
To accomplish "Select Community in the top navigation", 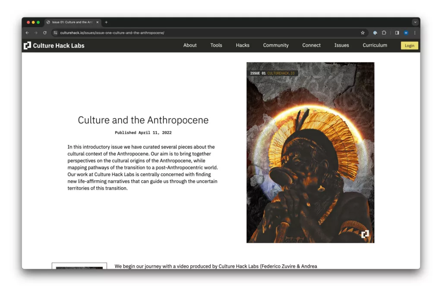I will coord(276,45).
